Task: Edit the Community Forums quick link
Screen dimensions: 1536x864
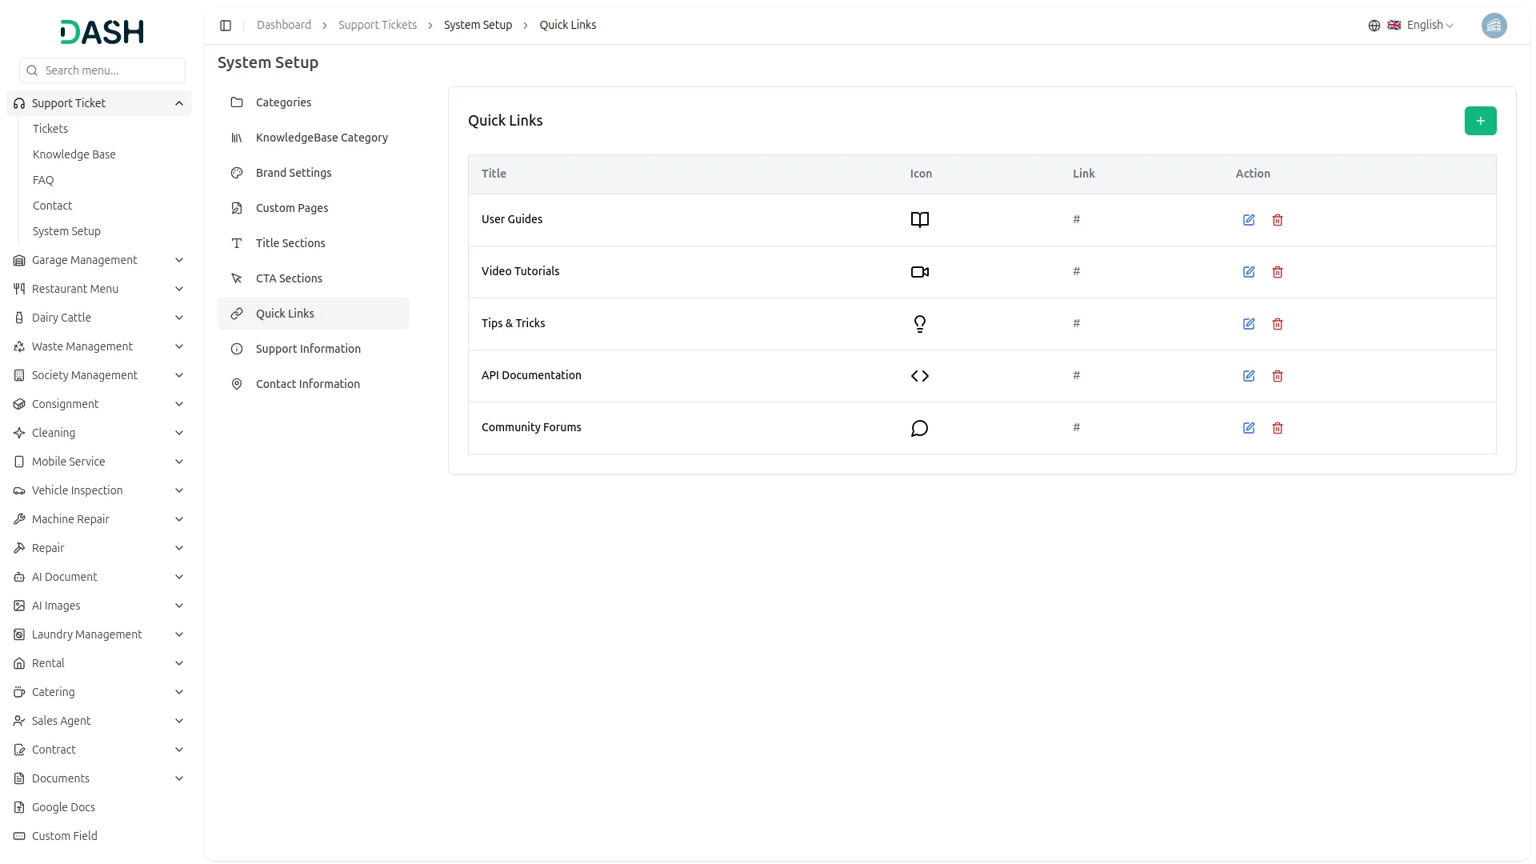Action: pyautogui.click(x=1248, y=428)
